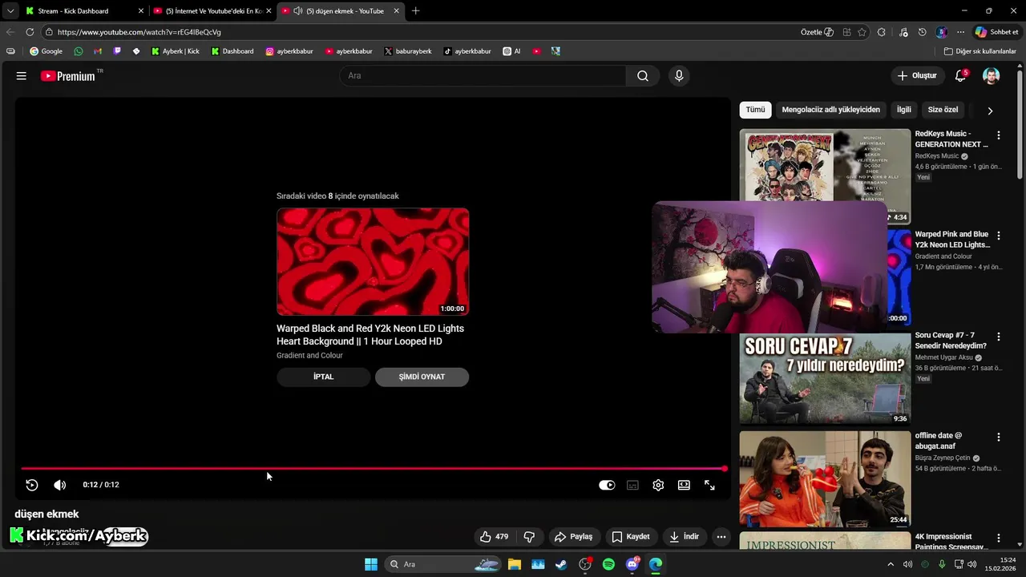Open the browser tab search dropdown
The height and width of the screenshot is (577, 1026).
(10, 11)
